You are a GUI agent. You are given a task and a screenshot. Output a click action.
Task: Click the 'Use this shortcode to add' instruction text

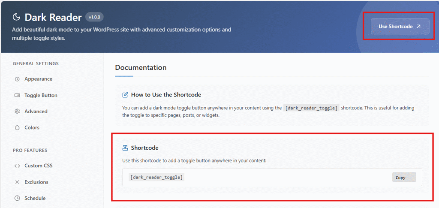click(x=194, y=161)
